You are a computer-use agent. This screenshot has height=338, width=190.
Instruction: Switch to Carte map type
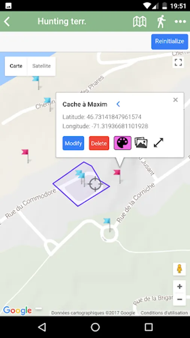(x=16, y=66)
